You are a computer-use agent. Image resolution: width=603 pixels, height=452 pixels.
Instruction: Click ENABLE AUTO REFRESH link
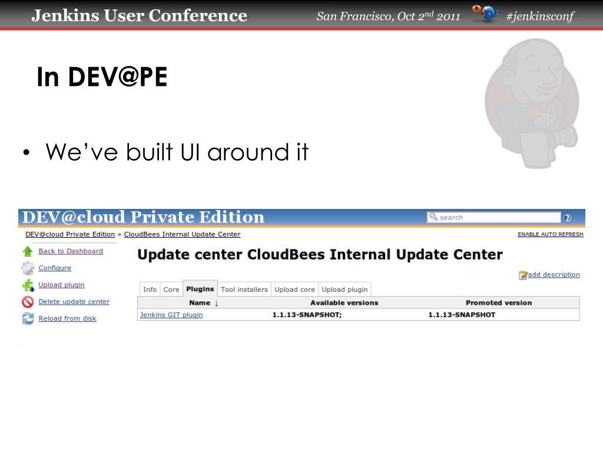[x=551, y=234]
